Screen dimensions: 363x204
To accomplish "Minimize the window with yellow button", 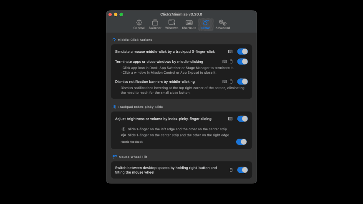I will 116,14.
